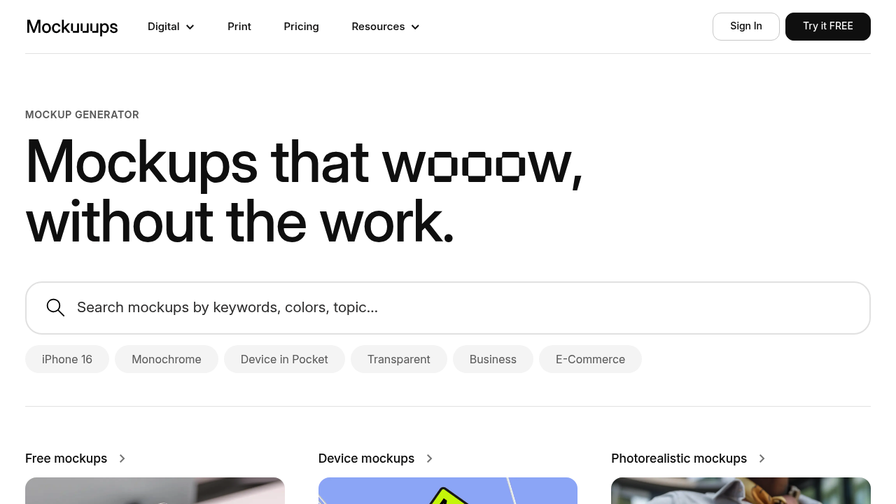
Task: Click the search magnifier icon
Action: pos(55,307)
